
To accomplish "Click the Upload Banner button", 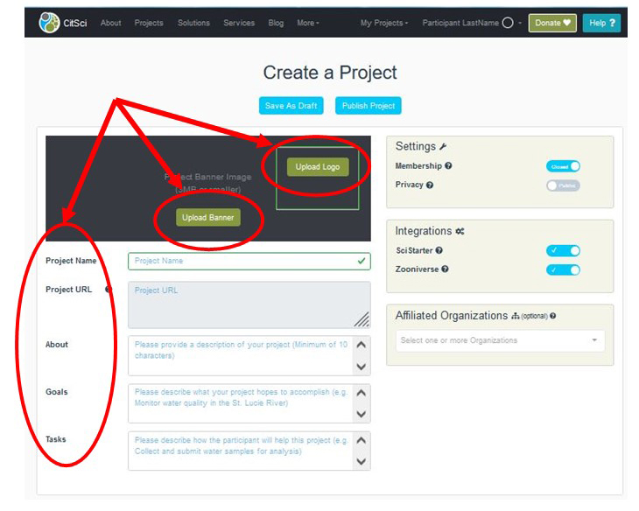I will [208, 217].
